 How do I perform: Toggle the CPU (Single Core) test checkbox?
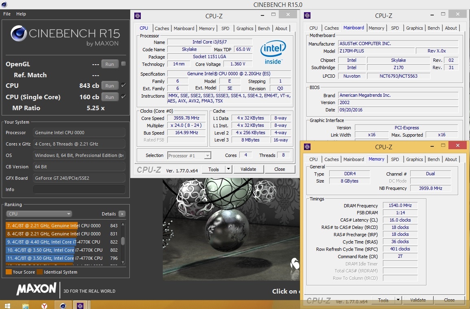[123, 97]
